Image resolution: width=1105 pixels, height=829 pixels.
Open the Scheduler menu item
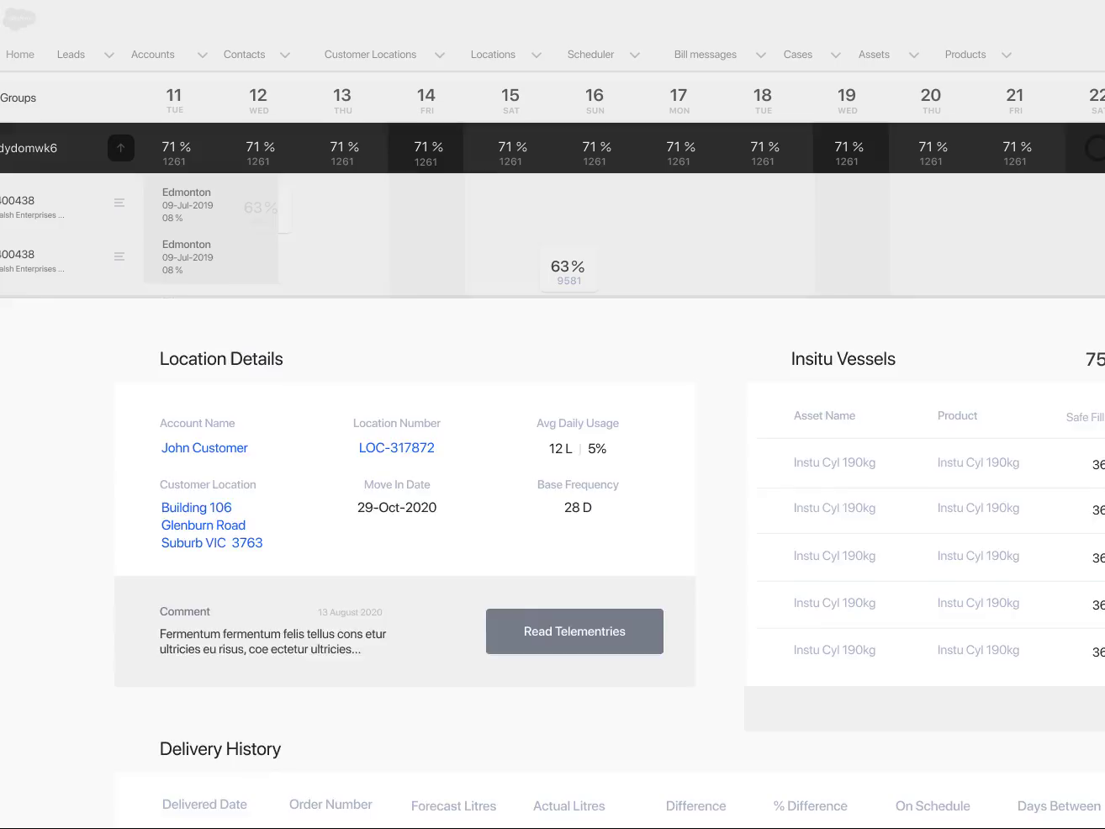pos(590,54)
